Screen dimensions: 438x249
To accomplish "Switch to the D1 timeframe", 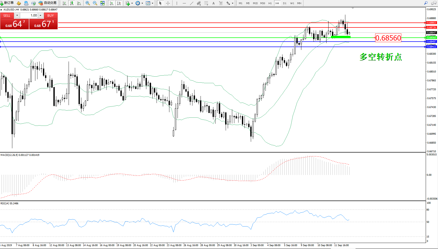I will click(285, 3).
